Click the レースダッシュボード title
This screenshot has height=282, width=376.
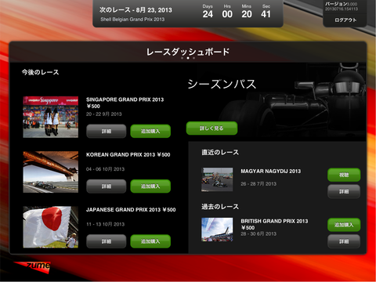coord(188,52)
